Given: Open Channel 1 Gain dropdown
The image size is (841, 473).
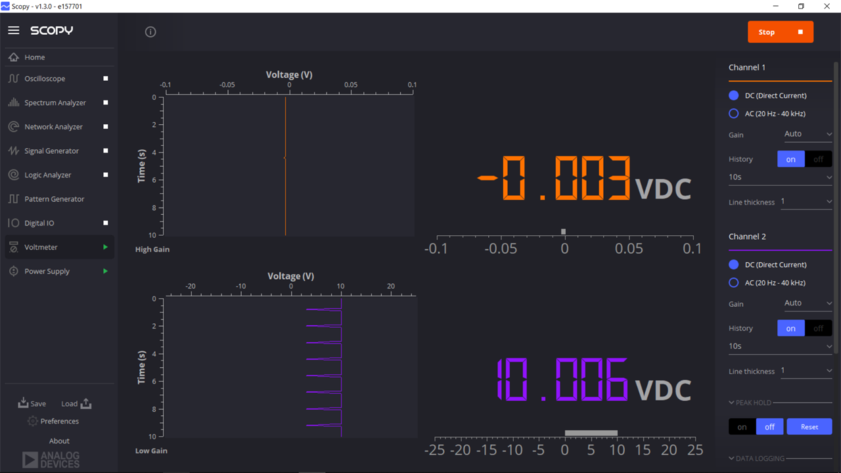Looking at the screenshot, I should coord(808,134).
